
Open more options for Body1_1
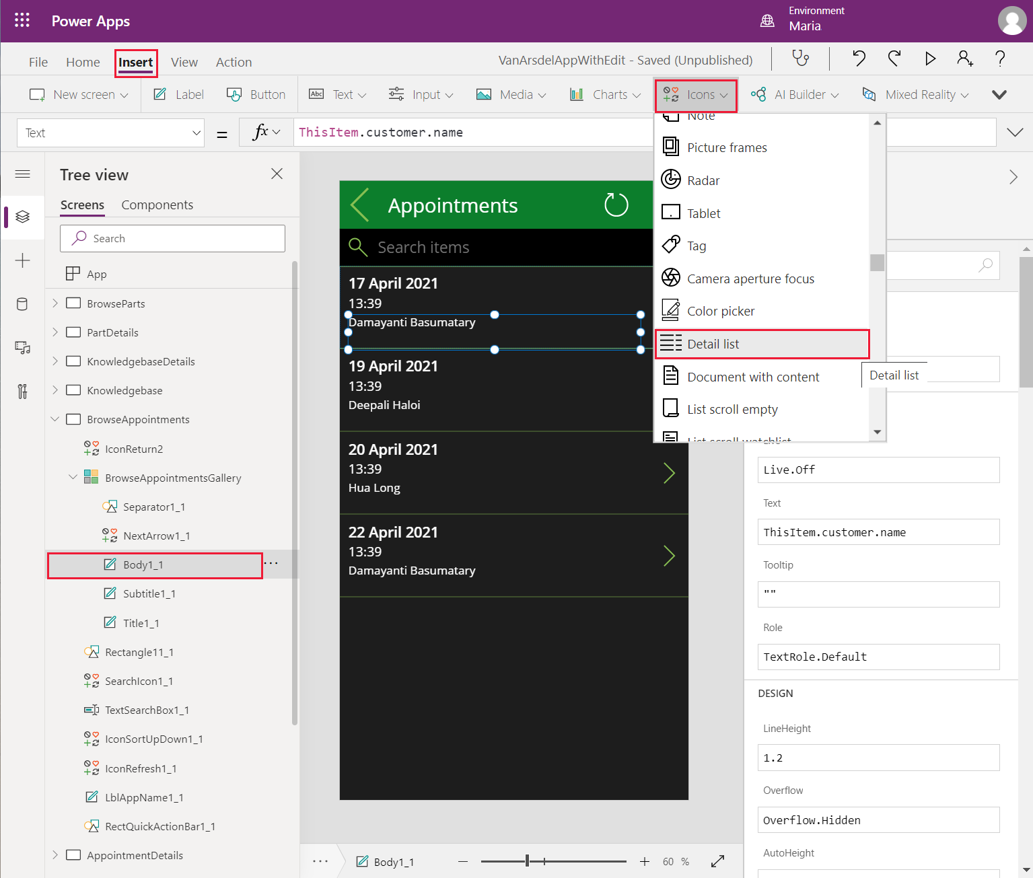point(271,563)
